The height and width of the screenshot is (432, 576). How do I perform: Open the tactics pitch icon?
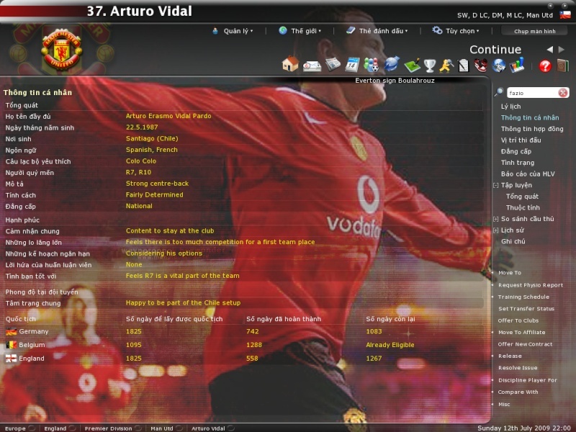412,65
